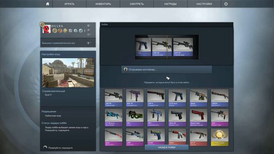The height and width of the screenshot is (154, 274).
Task: Open the СМОТРЕТЬ menu
Action: pos(137,4)
